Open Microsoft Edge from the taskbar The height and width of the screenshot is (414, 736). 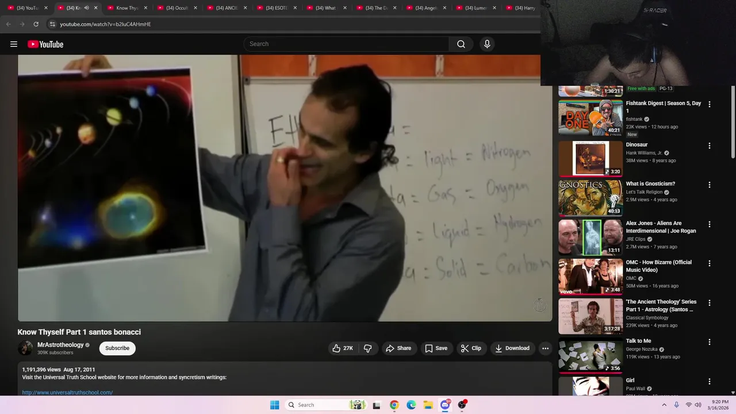point(411,405)
